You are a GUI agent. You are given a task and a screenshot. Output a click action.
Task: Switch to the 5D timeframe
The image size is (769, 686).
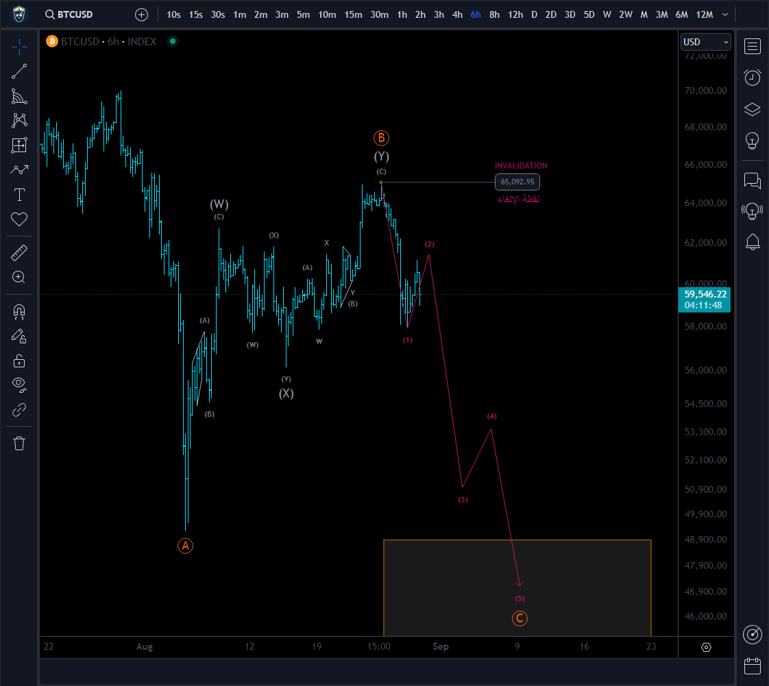click(x=589, y=14)
